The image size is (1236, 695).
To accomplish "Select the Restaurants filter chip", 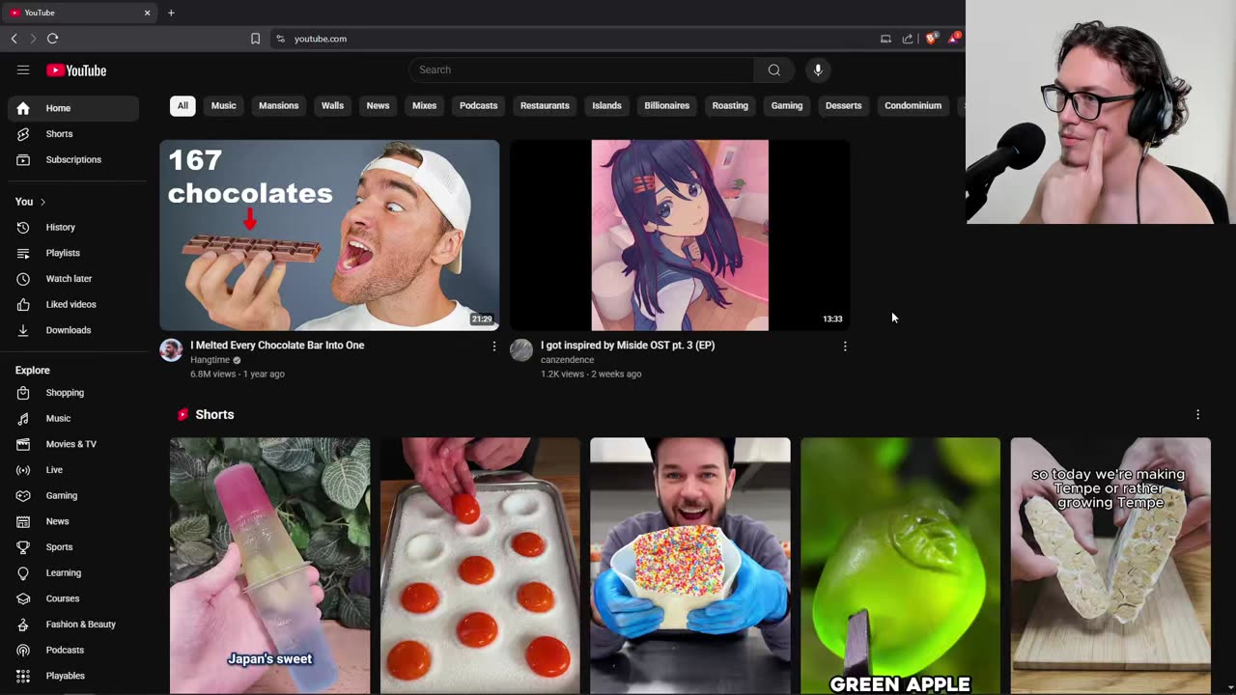I will pos(545,105).
